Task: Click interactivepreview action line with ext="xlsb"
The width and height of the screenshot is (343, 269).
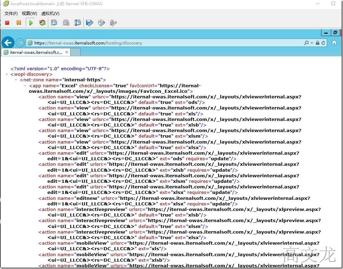Action: point(180,212)
